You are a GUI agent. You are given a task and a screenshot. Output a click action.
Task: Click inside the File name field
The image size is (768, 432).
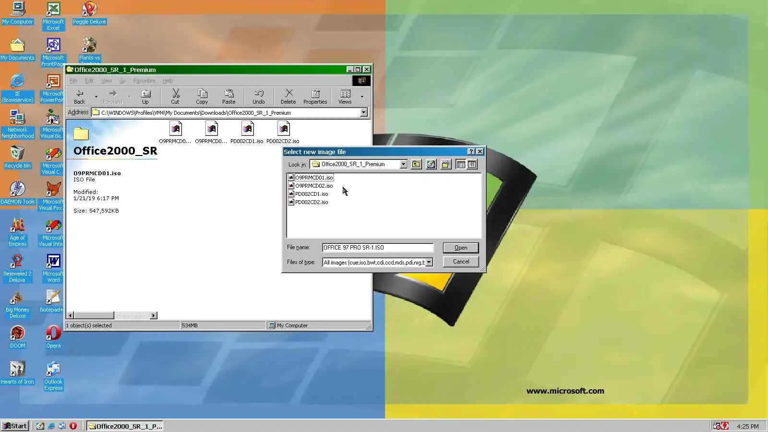point(378,248)
